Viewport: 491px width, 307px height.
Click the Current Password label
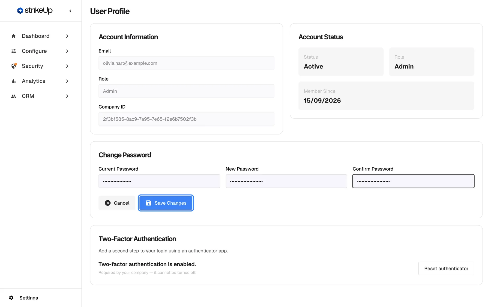[x=118, y=169]
